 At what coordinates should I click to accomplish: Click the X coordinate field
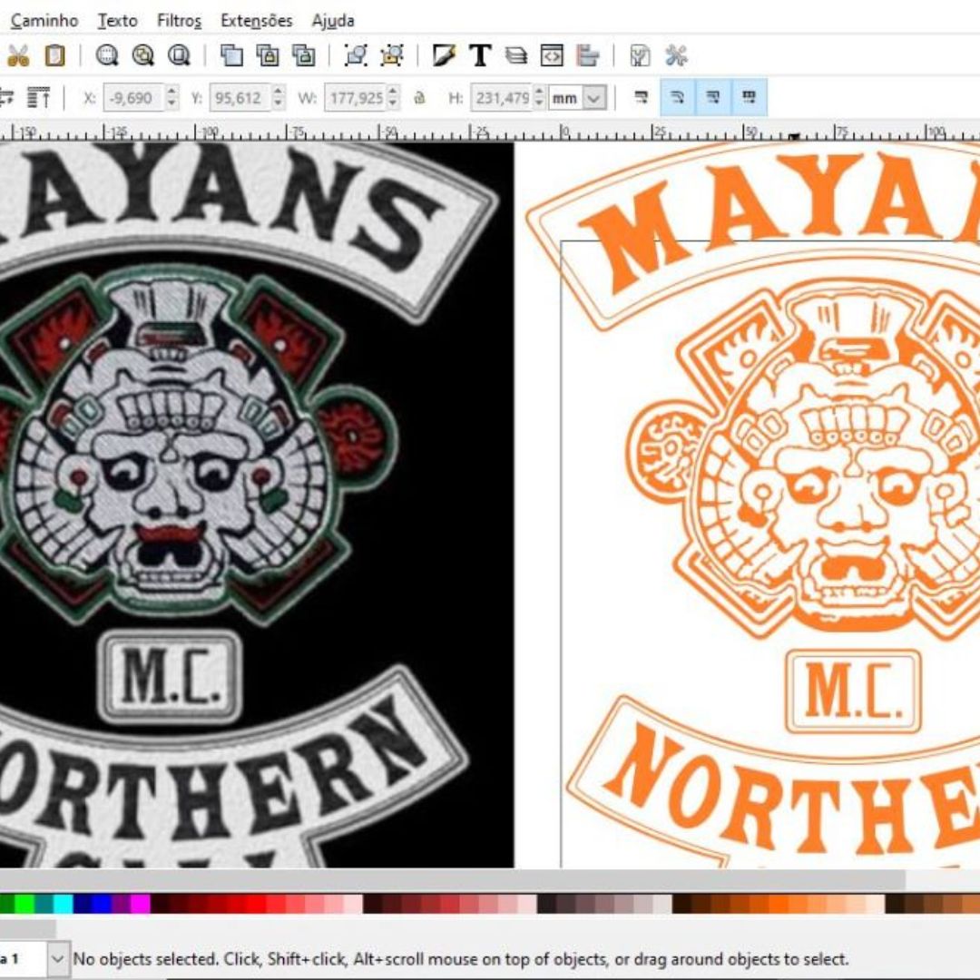tap(133, 98)
